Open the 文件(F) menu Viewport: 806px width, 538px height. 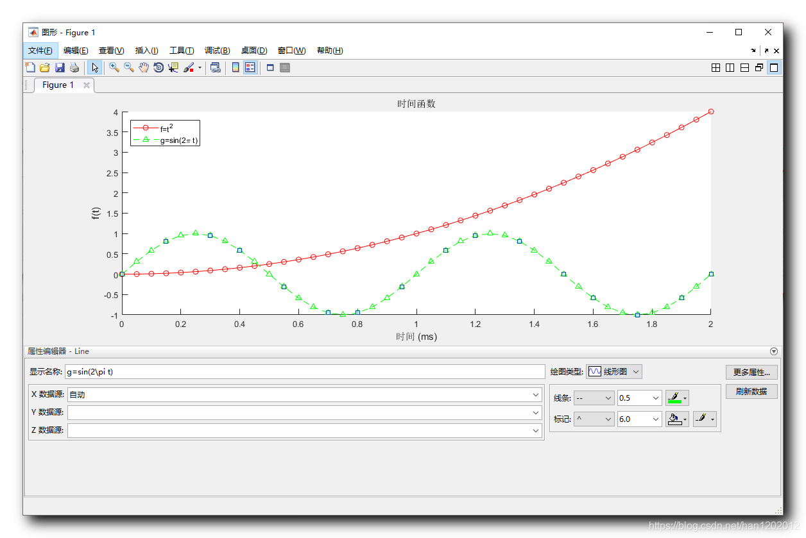pyautogui.click(x=40, y=51)
